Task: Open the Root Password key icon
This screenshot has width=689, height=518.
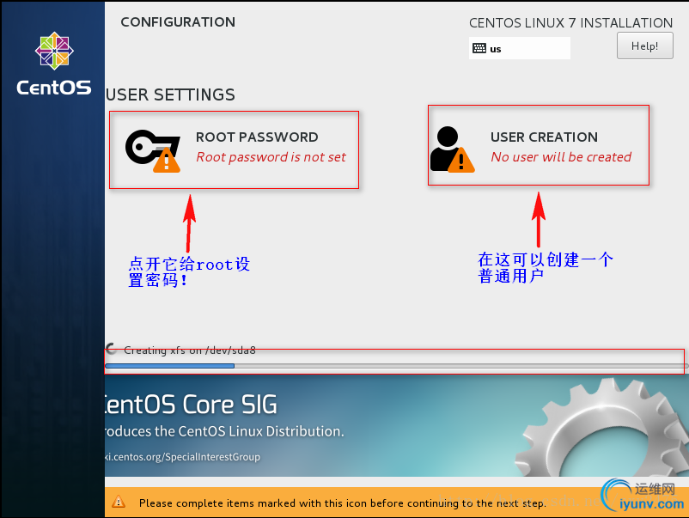Action: 153,150
